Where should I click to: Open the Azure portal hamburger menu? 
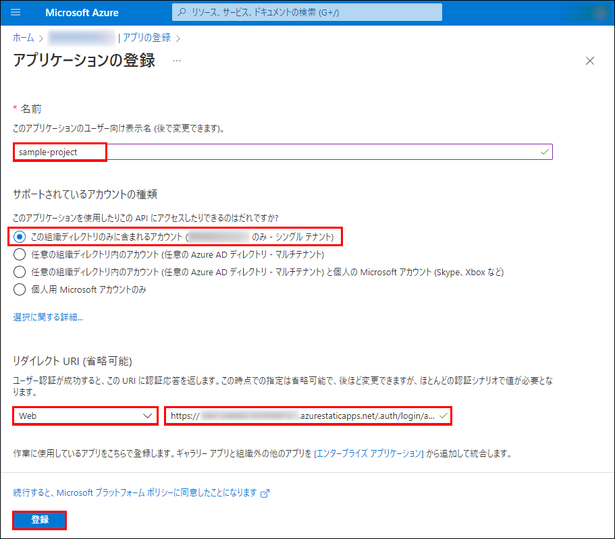click(16, 13)
